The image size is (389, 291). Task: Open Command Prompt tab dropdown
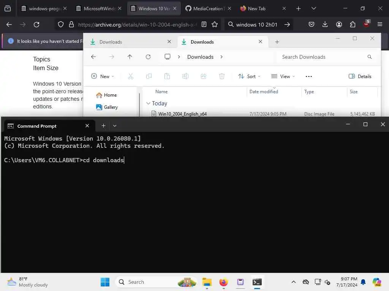[x=115, y=126]
